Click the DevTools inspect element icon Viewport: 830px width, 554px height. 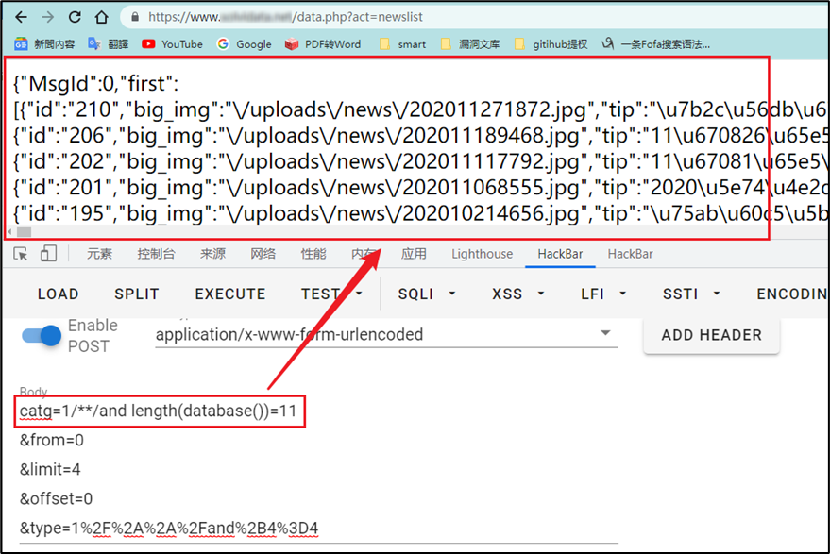(21, 254)
